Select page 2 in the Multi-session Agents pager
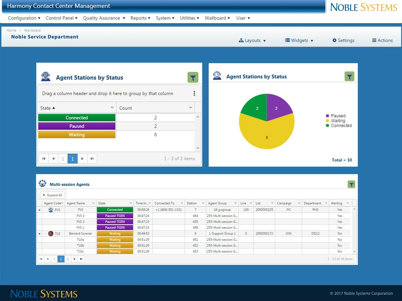The height and width of the screenshot is (301, 402). tap(68, 259)
